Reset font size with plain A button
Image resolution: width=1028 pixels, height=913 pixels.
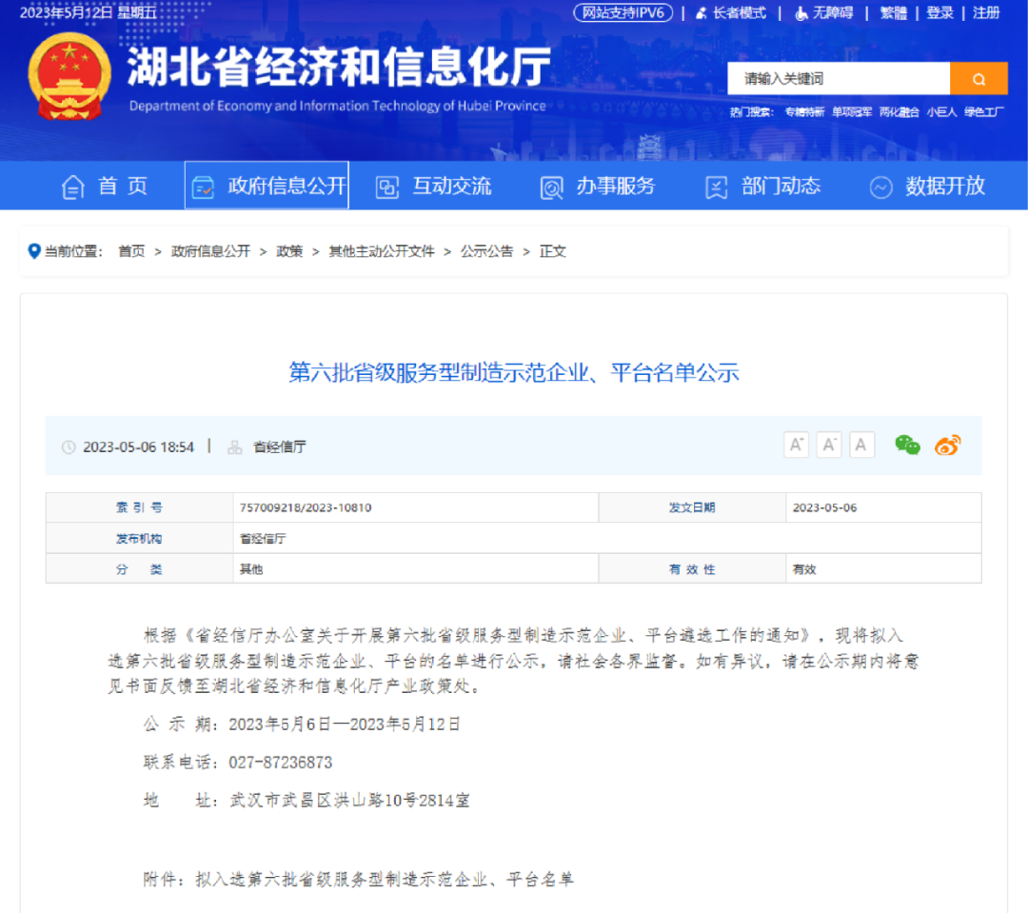coord(861,445)
